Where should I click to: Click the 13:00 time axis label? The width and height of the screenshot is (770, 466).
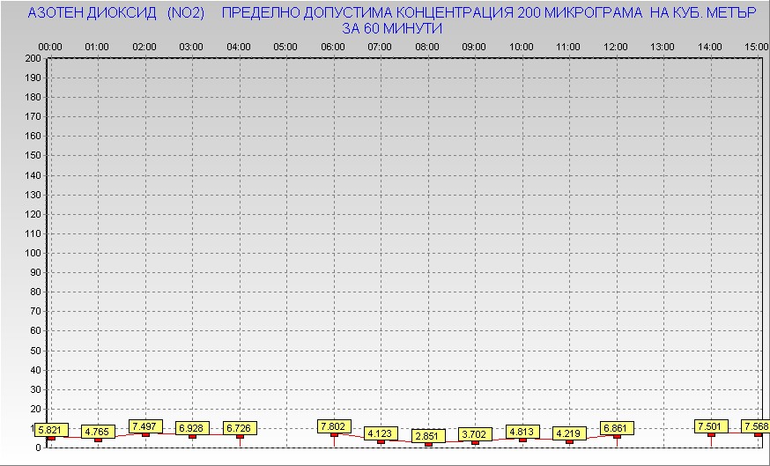pyautogui.click(x=663, y=48)
